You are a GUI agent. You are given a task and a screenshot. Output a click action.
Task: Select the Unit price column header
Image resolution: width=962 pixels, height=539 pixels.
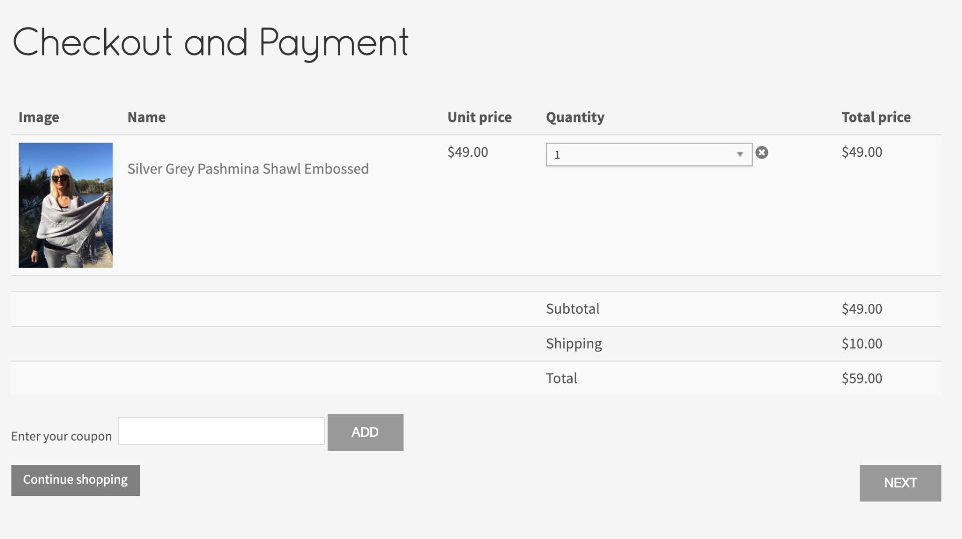pyautogui.click(x=479, y=117)
